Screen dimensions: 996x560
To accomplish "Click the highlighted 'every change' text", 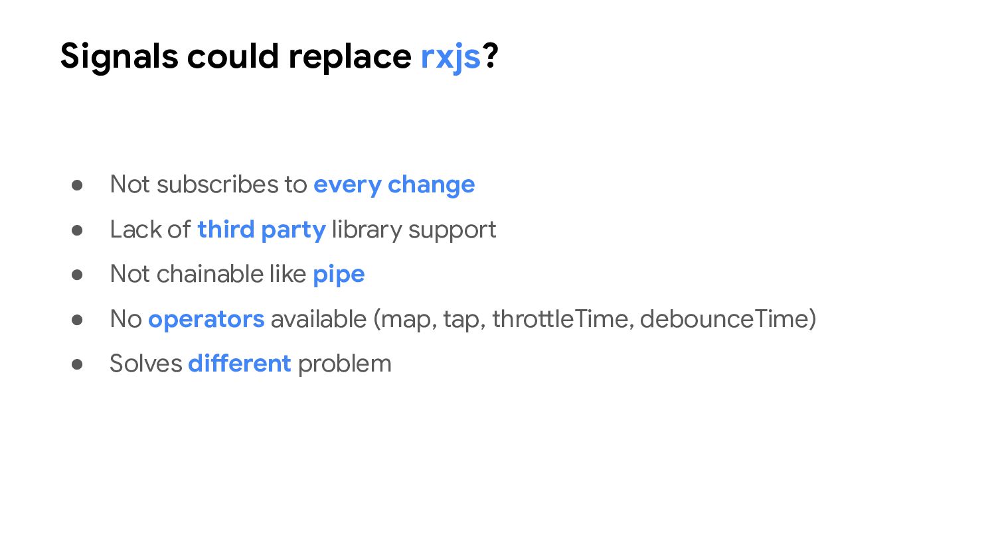I will (x=394, y=184).
